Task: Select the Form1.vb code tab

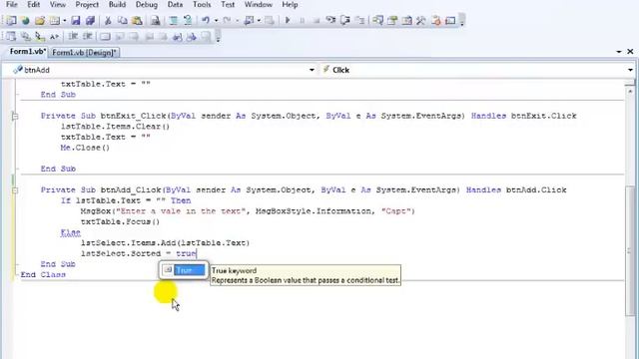Action: coord(27,52)
